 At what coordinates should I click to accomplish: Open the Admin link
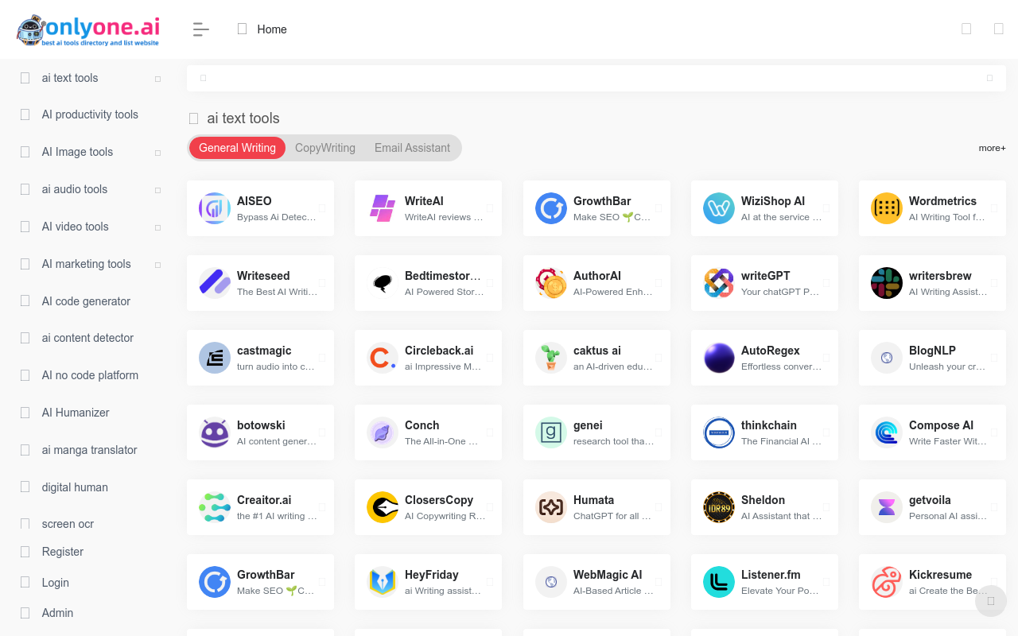[x=57, y=613]
